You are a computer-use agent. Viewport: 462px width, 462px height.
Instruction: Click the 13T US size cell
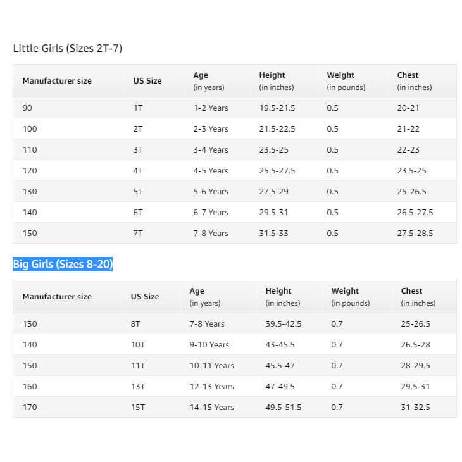(138, 387)
